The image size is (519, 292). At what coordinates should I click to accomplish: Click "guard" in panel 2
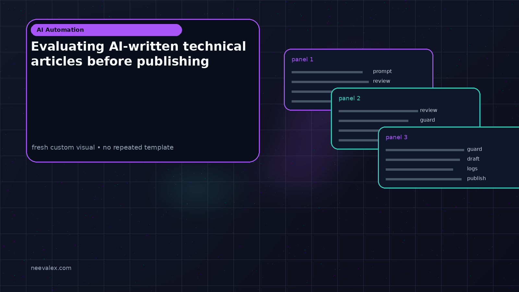[x=428, y=120]
